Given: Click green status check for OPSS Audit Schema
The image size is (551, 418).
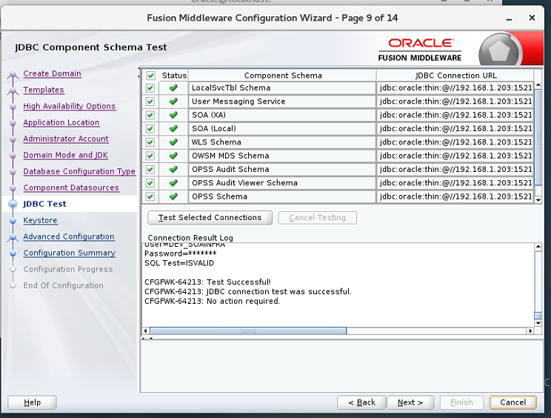Looking at the screenshot, I should tap(173, 170).
